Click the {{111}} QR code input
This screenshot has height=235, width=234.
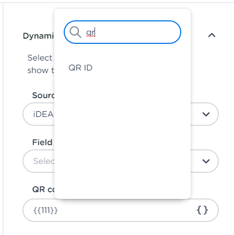coord(121,210)
